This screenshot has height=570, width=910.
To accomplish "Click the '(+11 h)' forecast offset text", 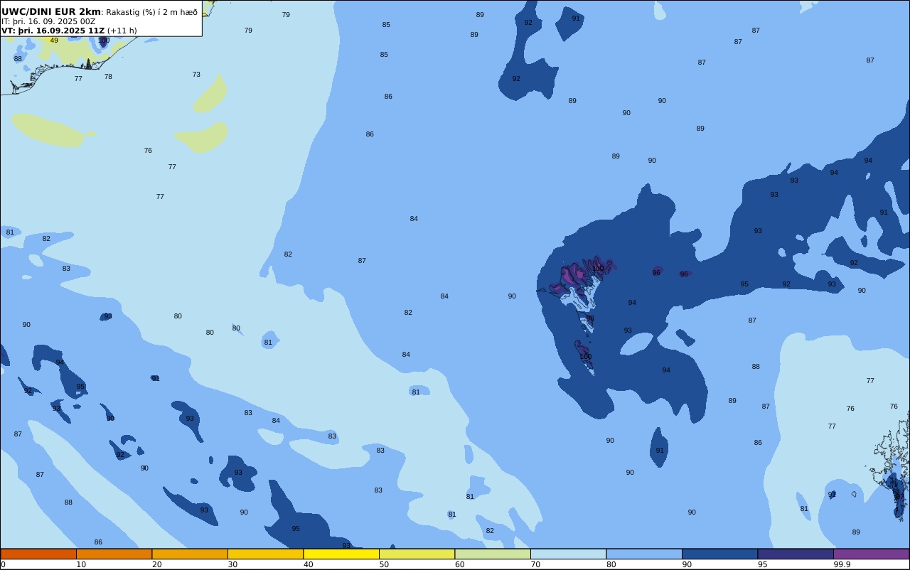I will 122,31.
